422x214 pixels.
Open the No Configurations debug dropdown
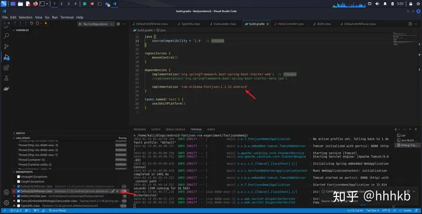tap(96, 24)
